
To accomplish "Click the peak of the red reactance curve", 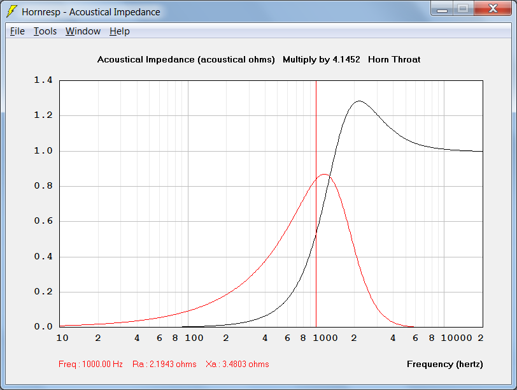I will (325, 174).
